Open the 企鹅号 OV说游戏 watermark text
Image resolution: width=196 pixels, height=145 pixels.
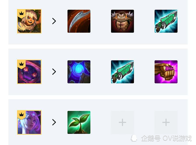(166, 138)
